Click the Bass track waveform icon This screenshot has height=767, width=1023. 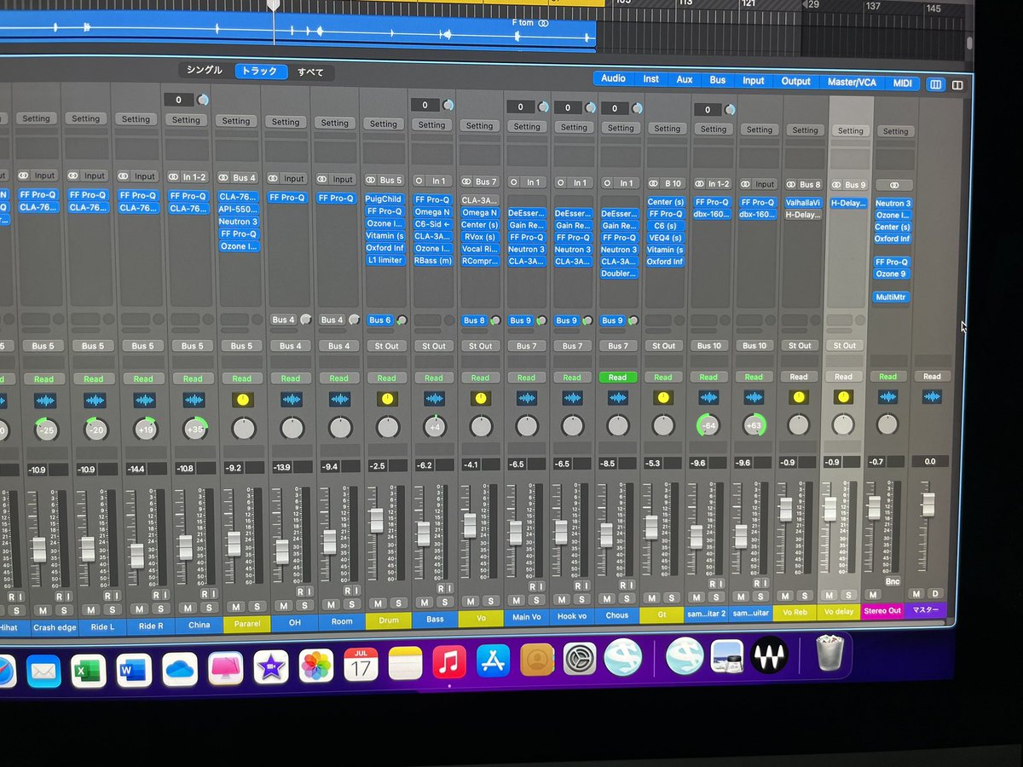coord(434,399)
